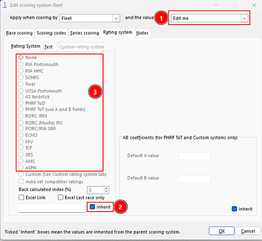This screenshot has width=262, height=241.
Task: Click the spinner up arrow for Back calculated index
Action: pyautogui.click(x=106, y=188)
